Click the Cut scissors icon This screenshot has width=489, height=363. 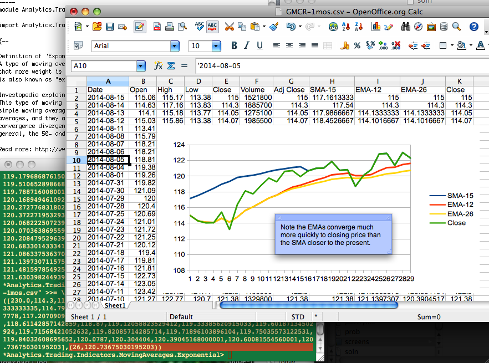click(x=229, y=27)
